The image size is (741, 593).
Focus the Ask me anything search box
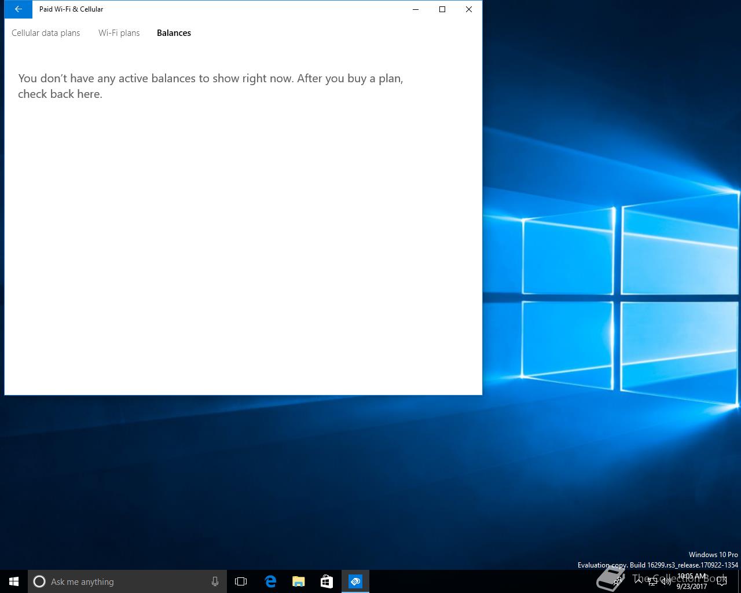[127, 581]
